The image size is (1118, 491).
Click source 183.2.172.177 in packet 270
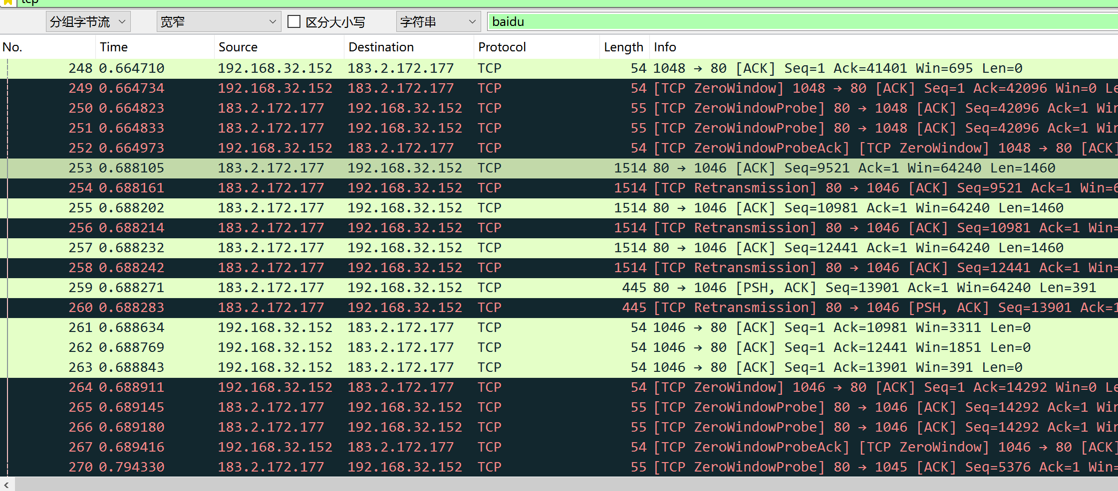pyautogui.click(x=271, y=467)
